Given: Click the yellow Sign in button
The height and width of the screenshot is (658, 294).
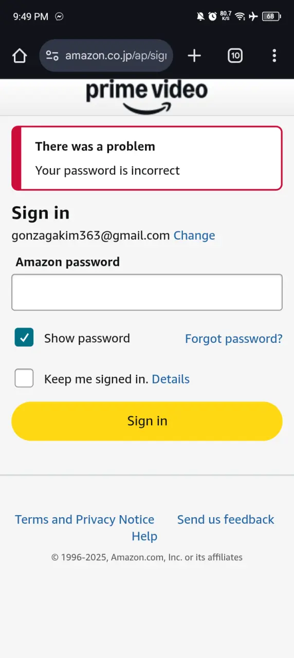Looking at the screenshot, I should pos(147,421).
